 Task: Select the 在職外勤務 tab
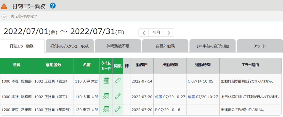point(165,46)
